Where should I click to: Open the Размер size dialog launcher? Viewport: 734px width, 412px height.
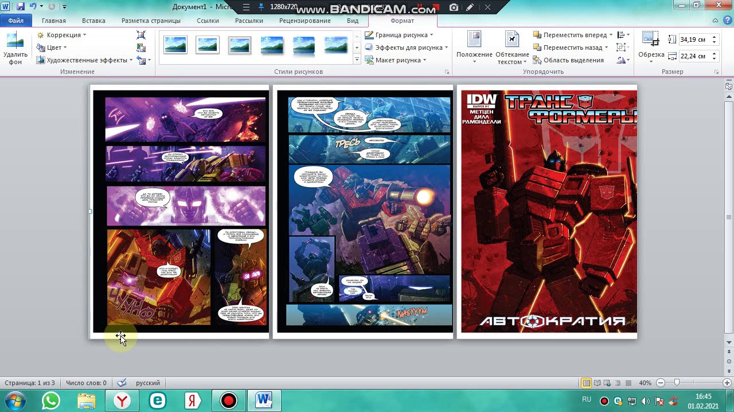[x=716, y=72]
